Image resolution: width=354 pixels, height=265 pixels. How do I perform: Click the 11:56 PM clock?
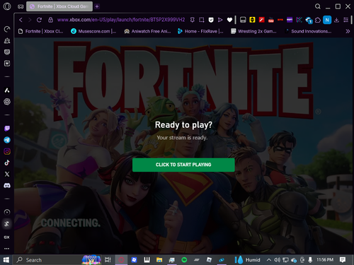point(325,260)
